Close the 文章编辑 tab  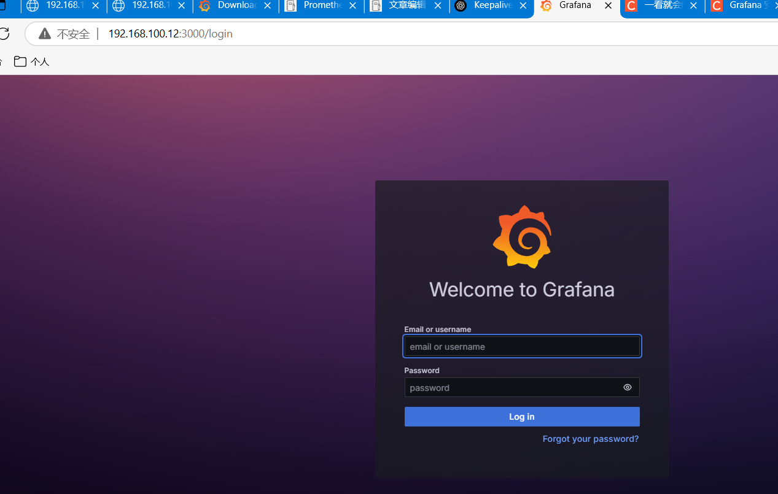pos(437,6)
